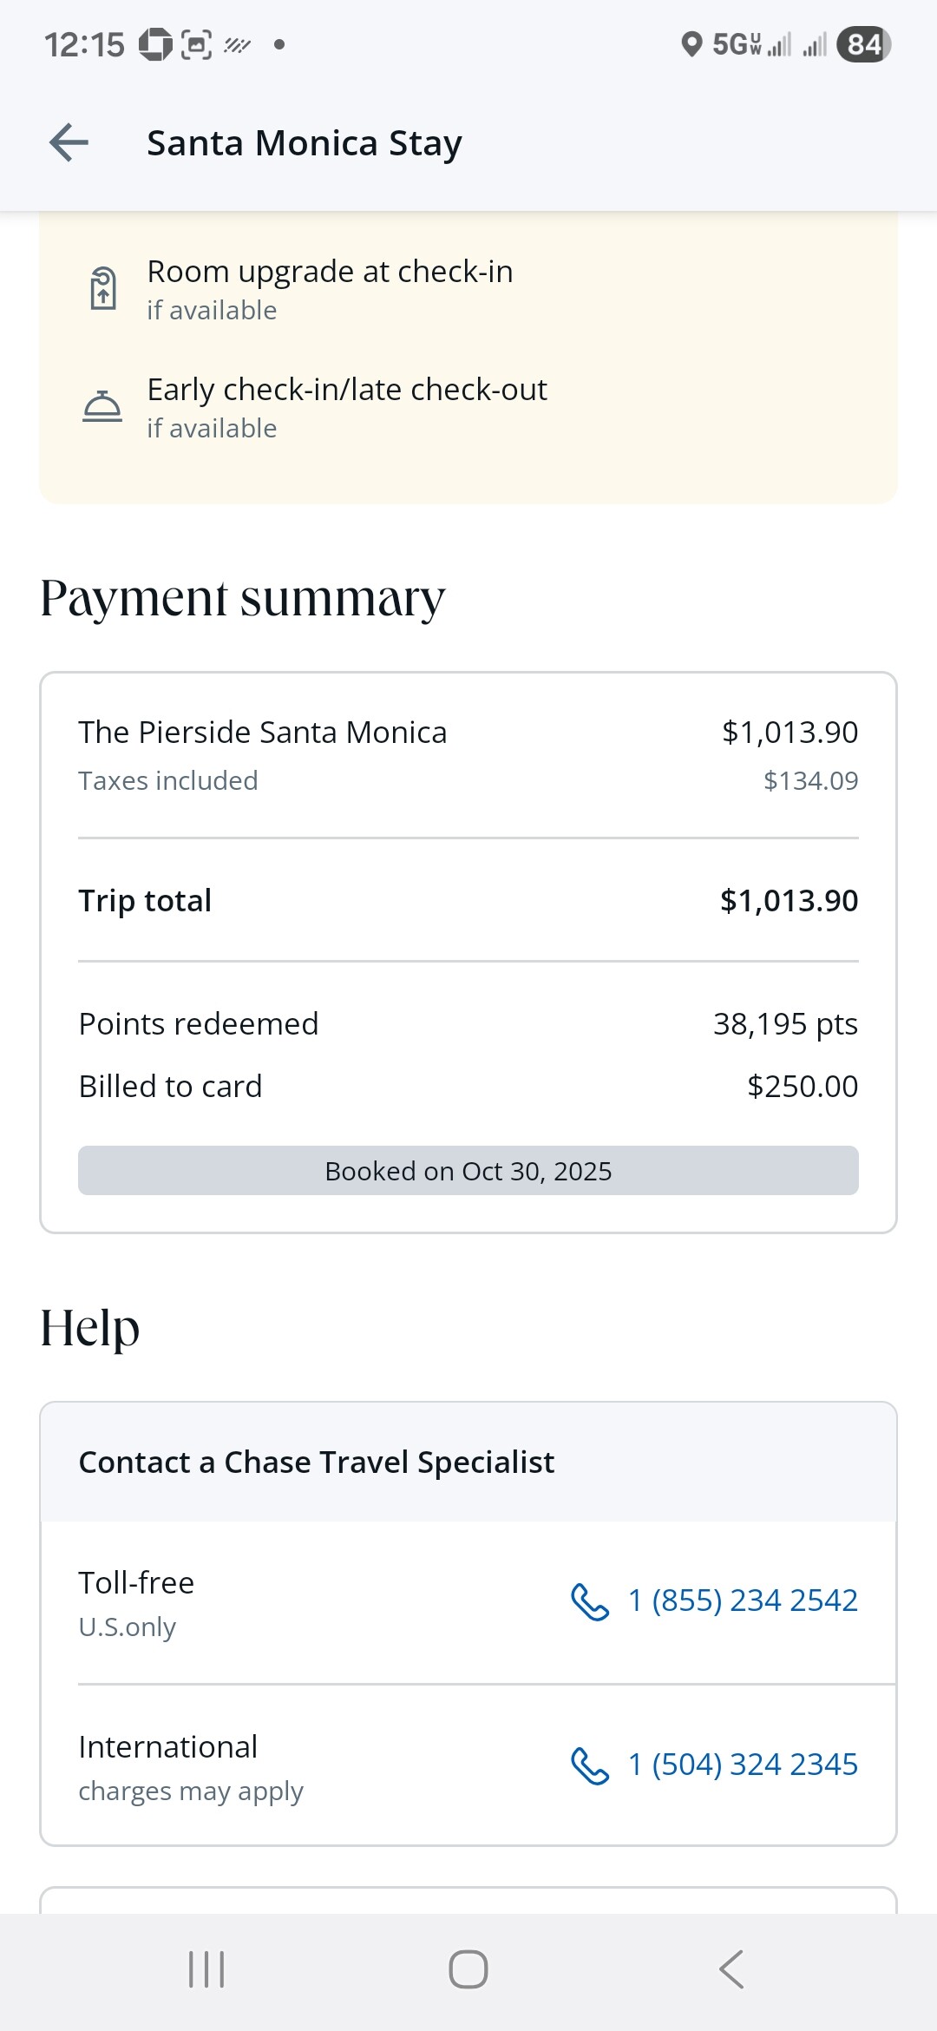Screen dimensions: 937x2031
Task: Tap the Booked on Oct 30, 2025 banner
Action: pos(468,1171)
